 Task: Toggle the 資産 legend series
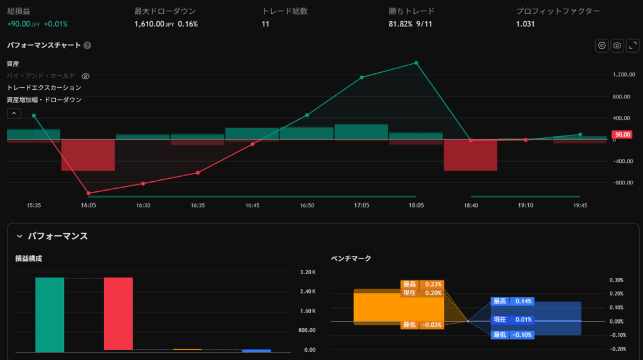(x=13, y=64)
